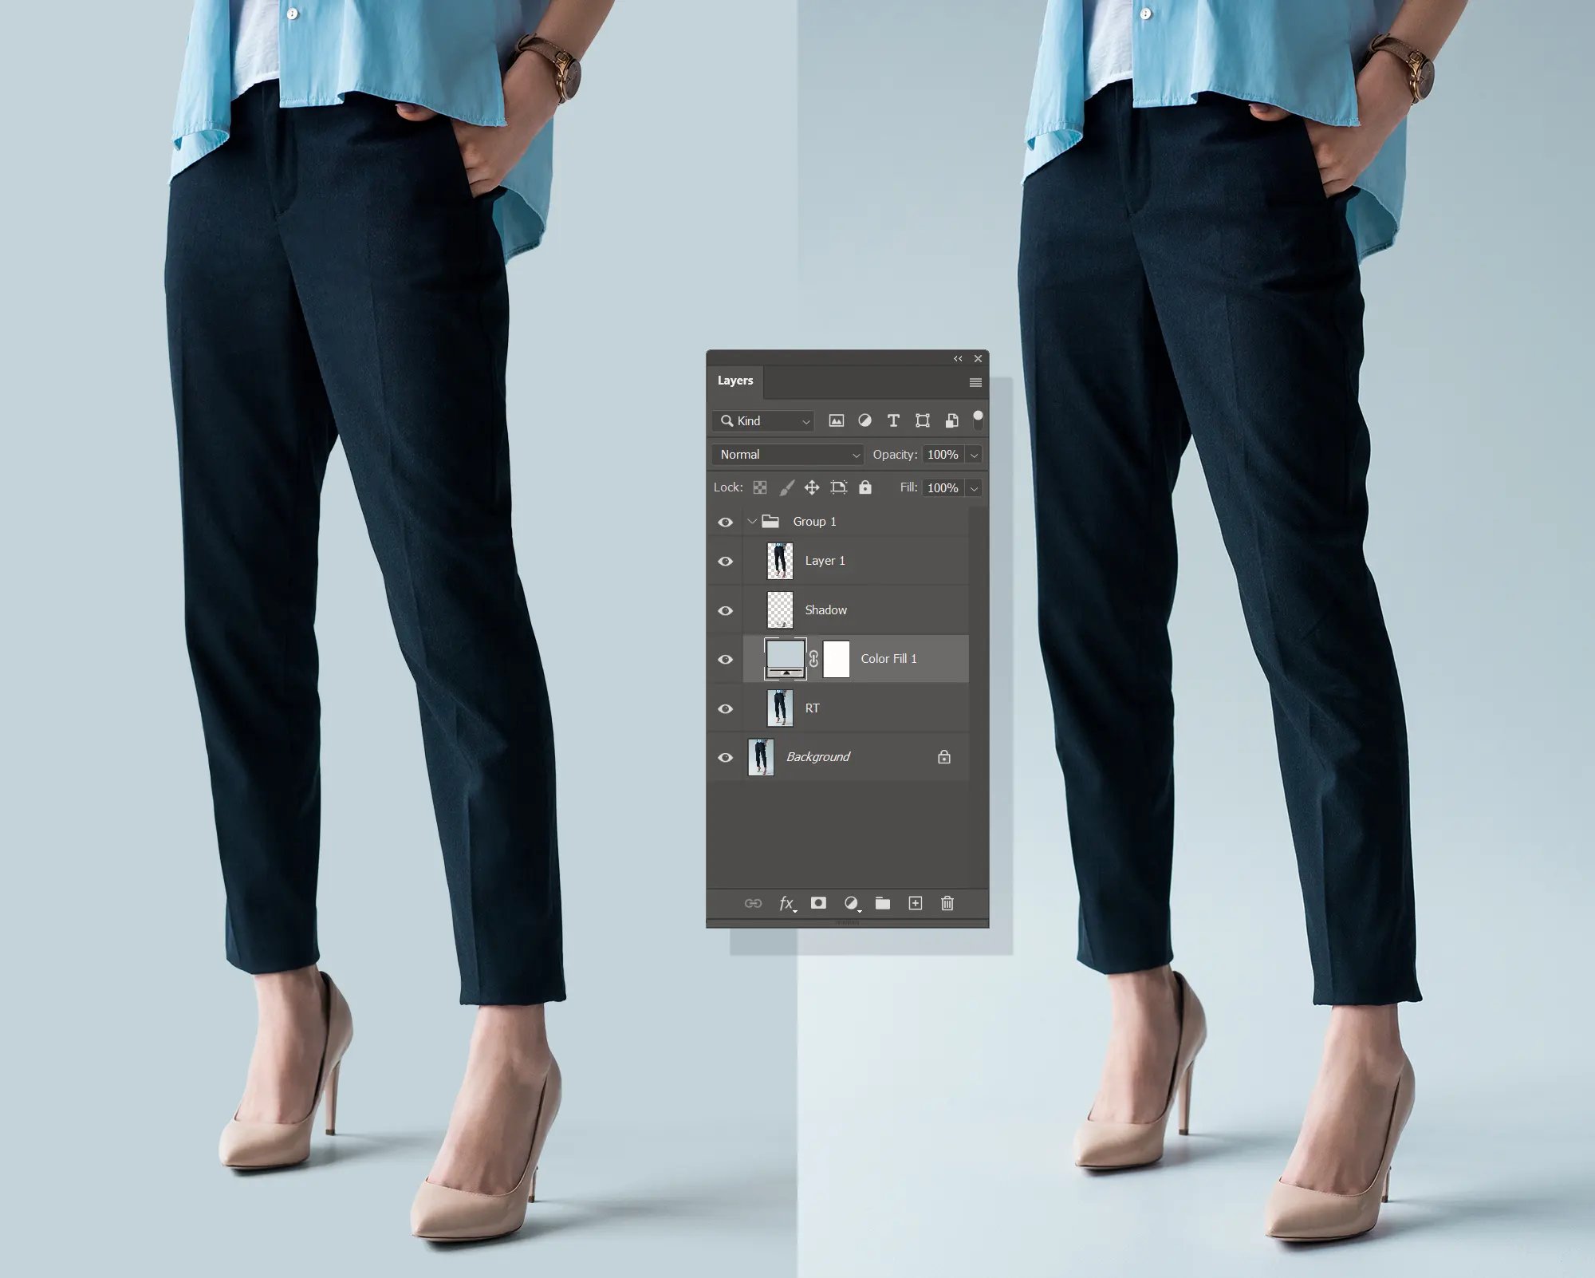
Task: Expand the Group 1 layer group
Action: coord(752,520)
